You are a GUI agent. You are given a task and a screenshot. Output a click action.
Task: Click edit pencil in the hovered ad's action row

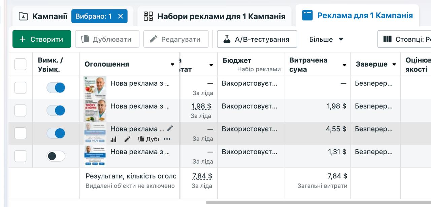[x=127, y=139]
